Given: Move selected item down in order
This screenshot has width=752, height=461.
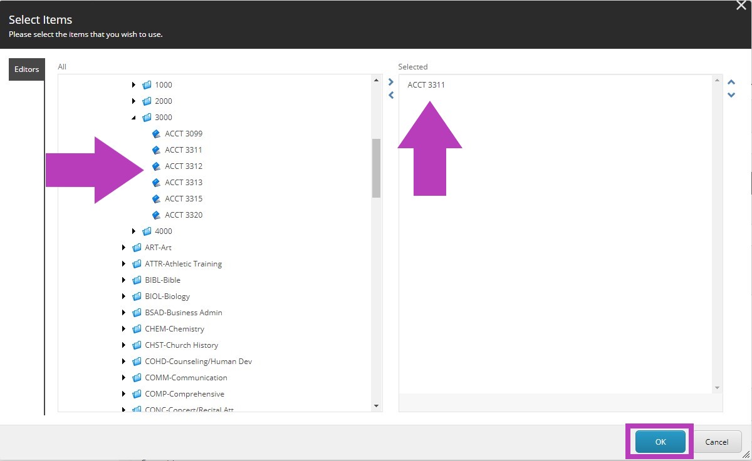Looking at the screenshot, I should [x=731, y=95].
